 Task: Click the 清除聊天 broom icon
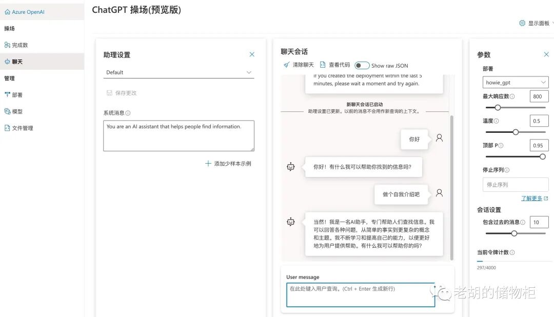pos(287,65)
